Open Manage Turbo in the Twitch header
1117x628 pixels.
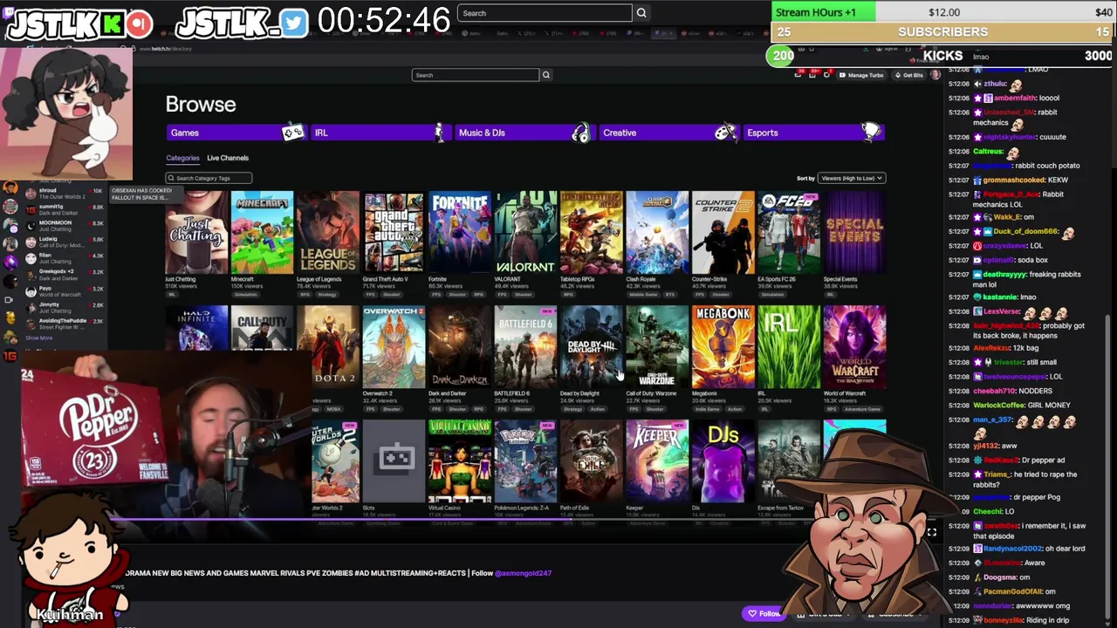pos(860,75)
